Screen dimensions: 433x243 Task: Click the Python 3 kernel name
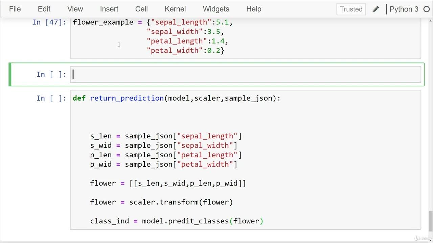[x=404, y=9]
